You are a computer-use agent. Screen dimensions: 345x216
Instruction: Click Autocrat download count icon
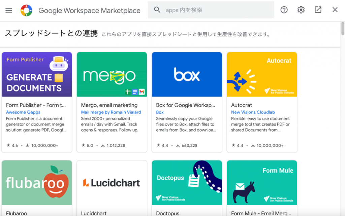tap(253, 145)
